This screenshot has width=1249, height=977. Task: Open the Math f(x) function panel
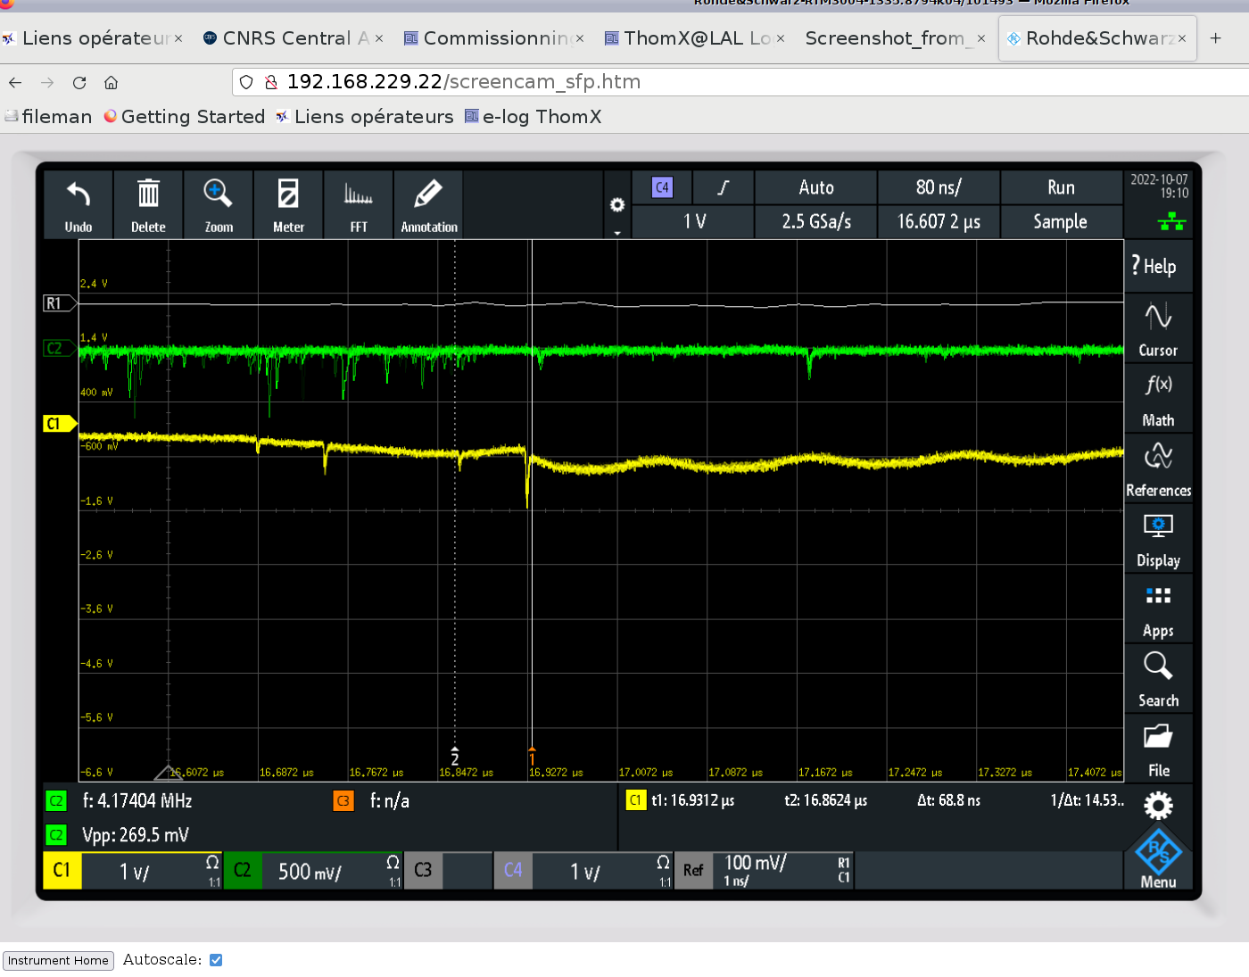coord(1158,398)
